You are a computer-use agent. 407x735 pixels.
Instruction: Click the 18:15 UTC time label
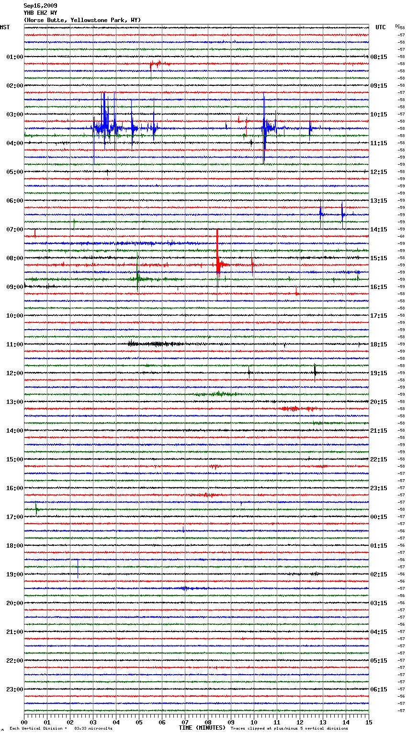click(x=379, y=345)
